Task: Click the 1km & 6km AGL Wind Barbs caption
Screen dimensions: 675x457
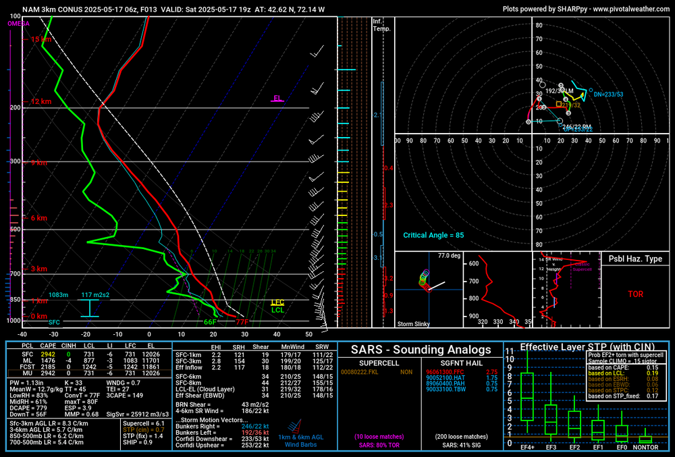Action: point(300,441)
